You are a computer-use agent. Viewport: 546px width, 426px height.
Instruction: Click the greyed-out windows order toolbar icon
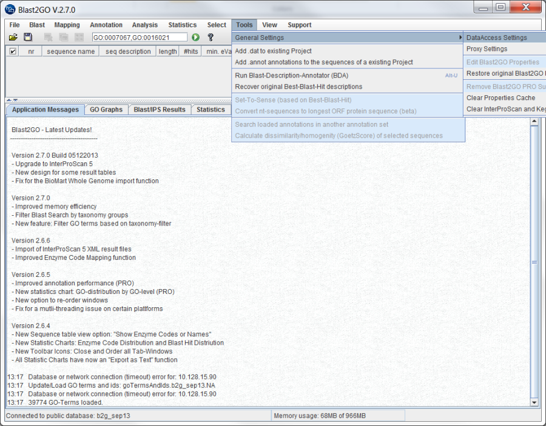pyautogui.click(x=63, y=37)
